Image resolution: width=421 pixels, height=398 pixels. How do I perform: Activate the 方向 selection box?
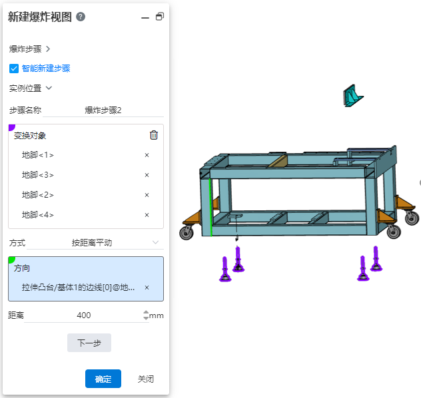coord(86,279)
